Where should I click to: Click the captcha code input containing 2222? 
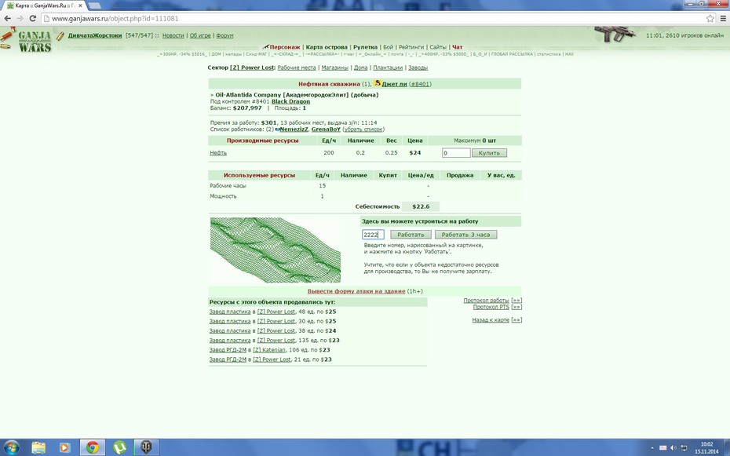373,235
